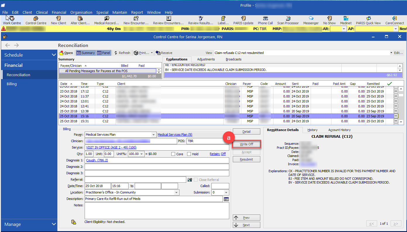
Task: Enable the Core checkbox
Action: pos(173,154)
